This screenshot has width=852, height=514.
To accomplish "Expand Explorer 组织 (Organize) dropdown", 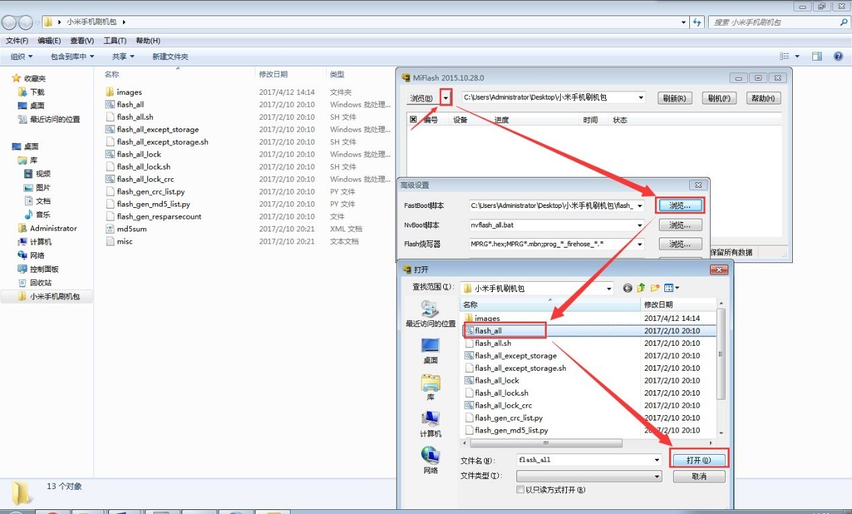I will [x=22, y=57].
